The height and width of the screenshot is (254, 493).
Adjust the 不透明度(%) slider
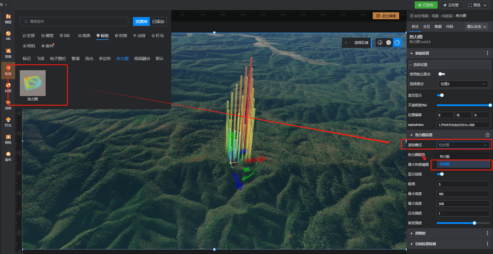tap(463, 105)
